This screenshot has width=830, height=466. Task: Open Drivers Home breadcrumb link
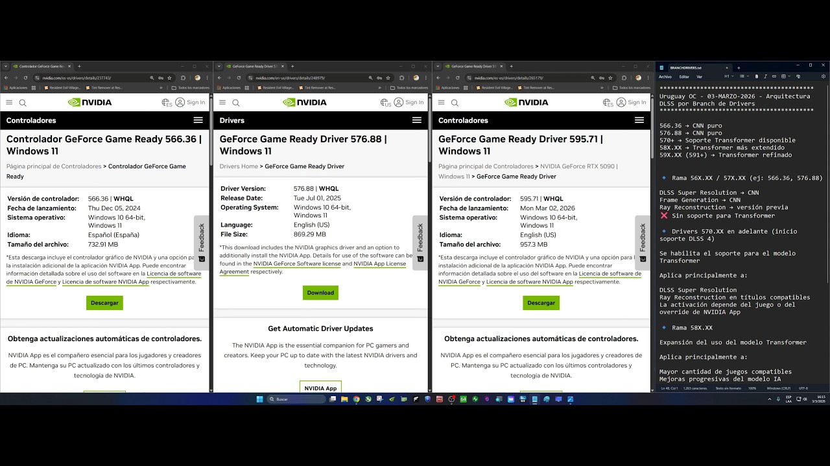point(239,166)
